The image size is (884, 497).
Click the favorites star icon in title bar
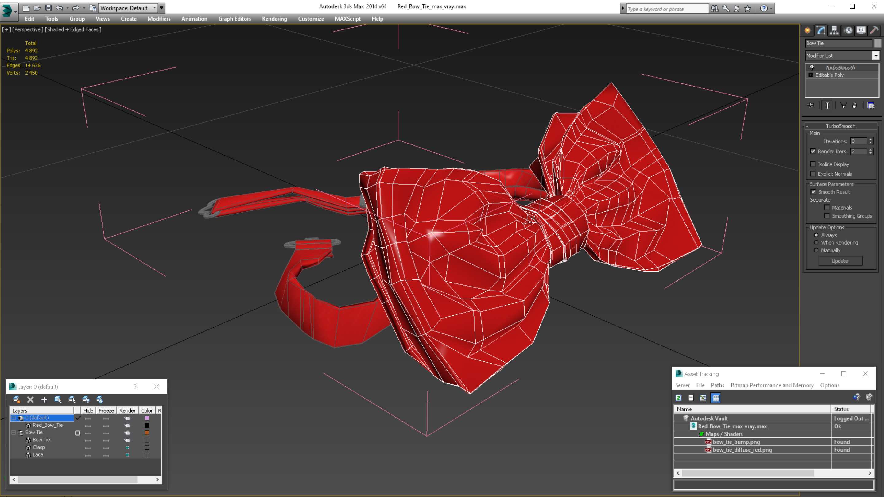tap(748, 9)
